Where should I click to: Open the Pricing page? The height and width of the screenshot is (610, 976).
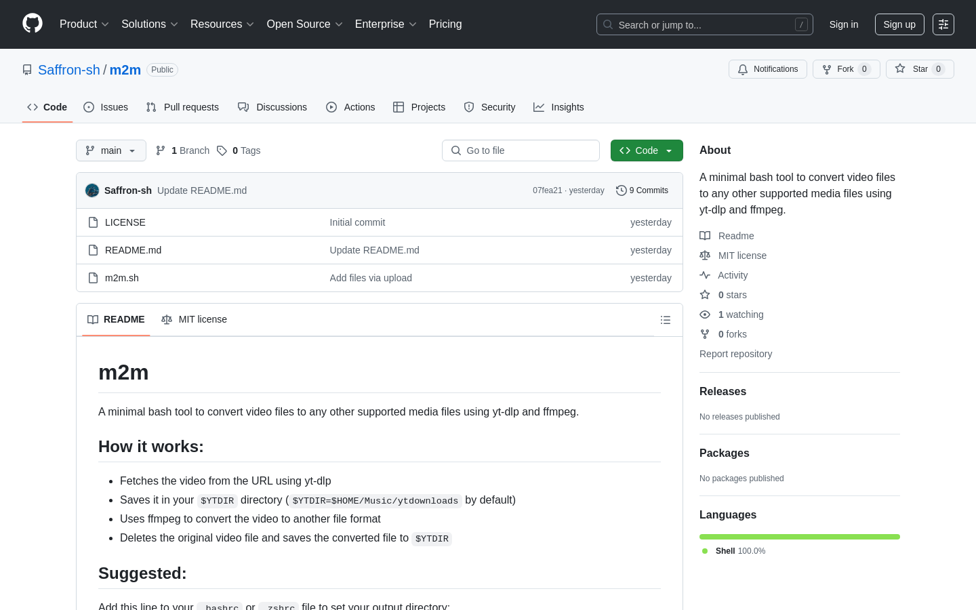445,24
